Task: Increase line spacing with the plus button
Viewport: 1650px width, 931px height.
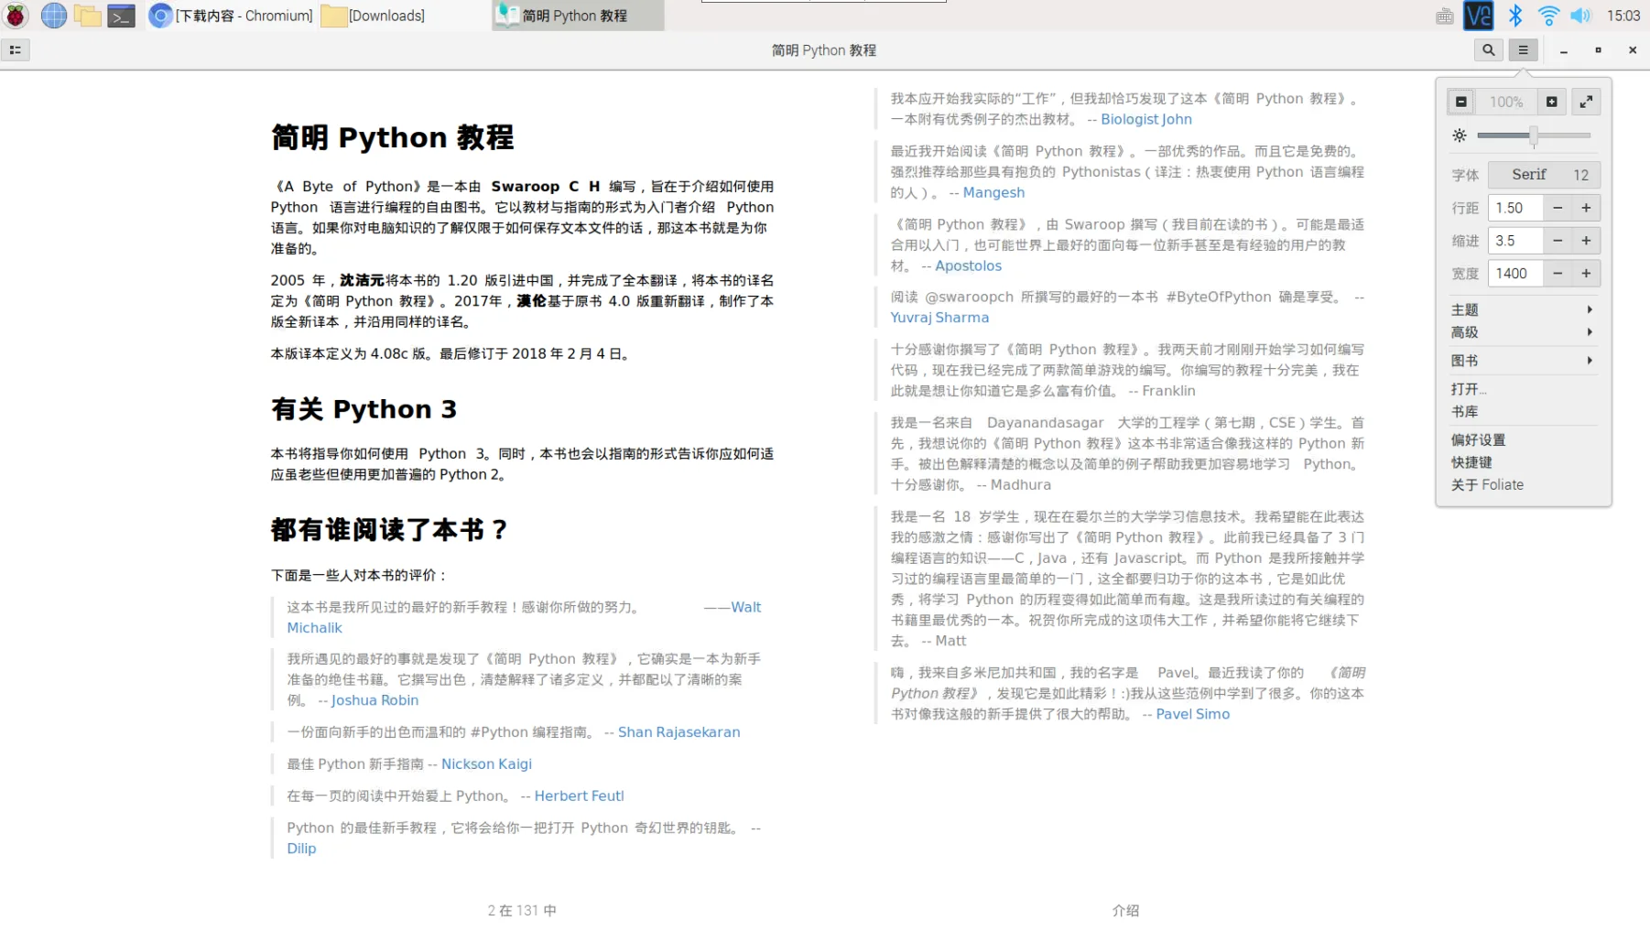Action: [1586, 208]
